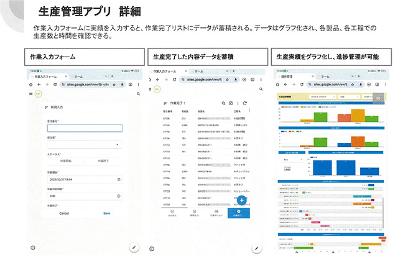Open hamburger menu in the input form panel
This screenshot has width=408, height=265.
pyautogui.click(x=30, y=93)
